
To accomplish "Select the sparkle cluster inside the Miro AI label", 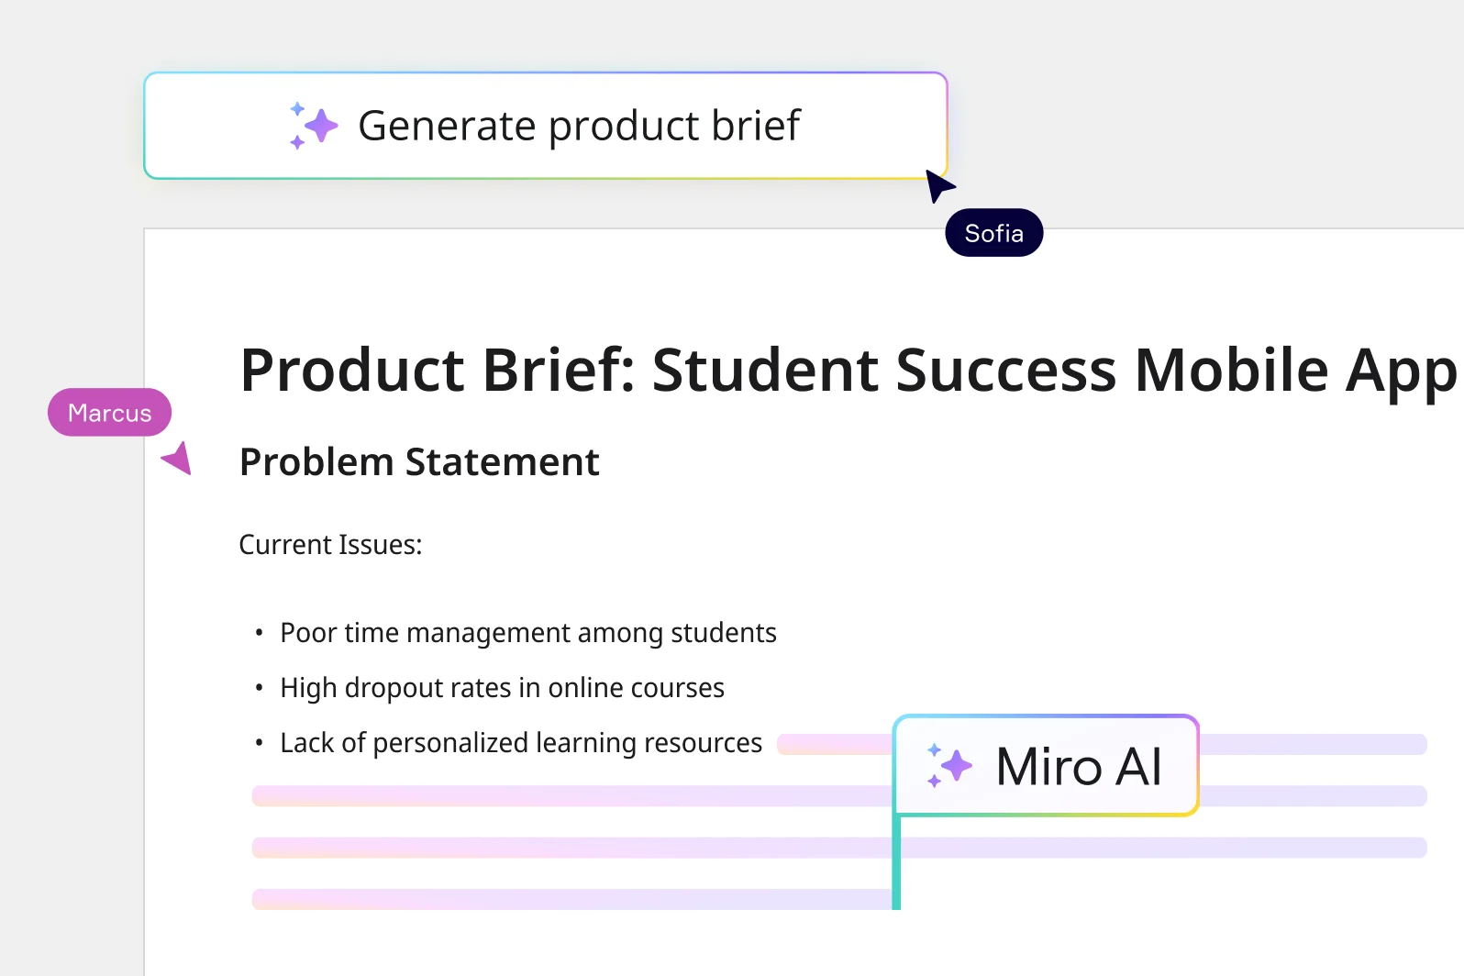I will [x=950, y=766].
